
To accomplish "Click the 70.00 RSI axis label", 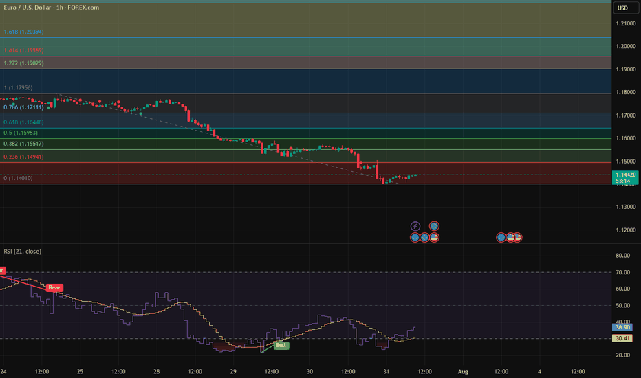I will tap(622, 272).
